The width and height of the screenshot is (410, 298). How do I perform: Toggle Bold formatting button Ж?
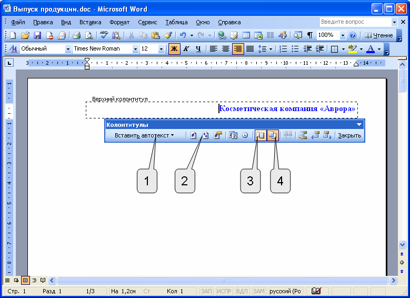tap(174, 49)
